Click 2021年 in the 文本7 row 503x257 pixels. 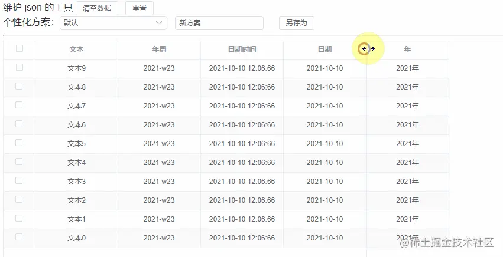(407, 106)
